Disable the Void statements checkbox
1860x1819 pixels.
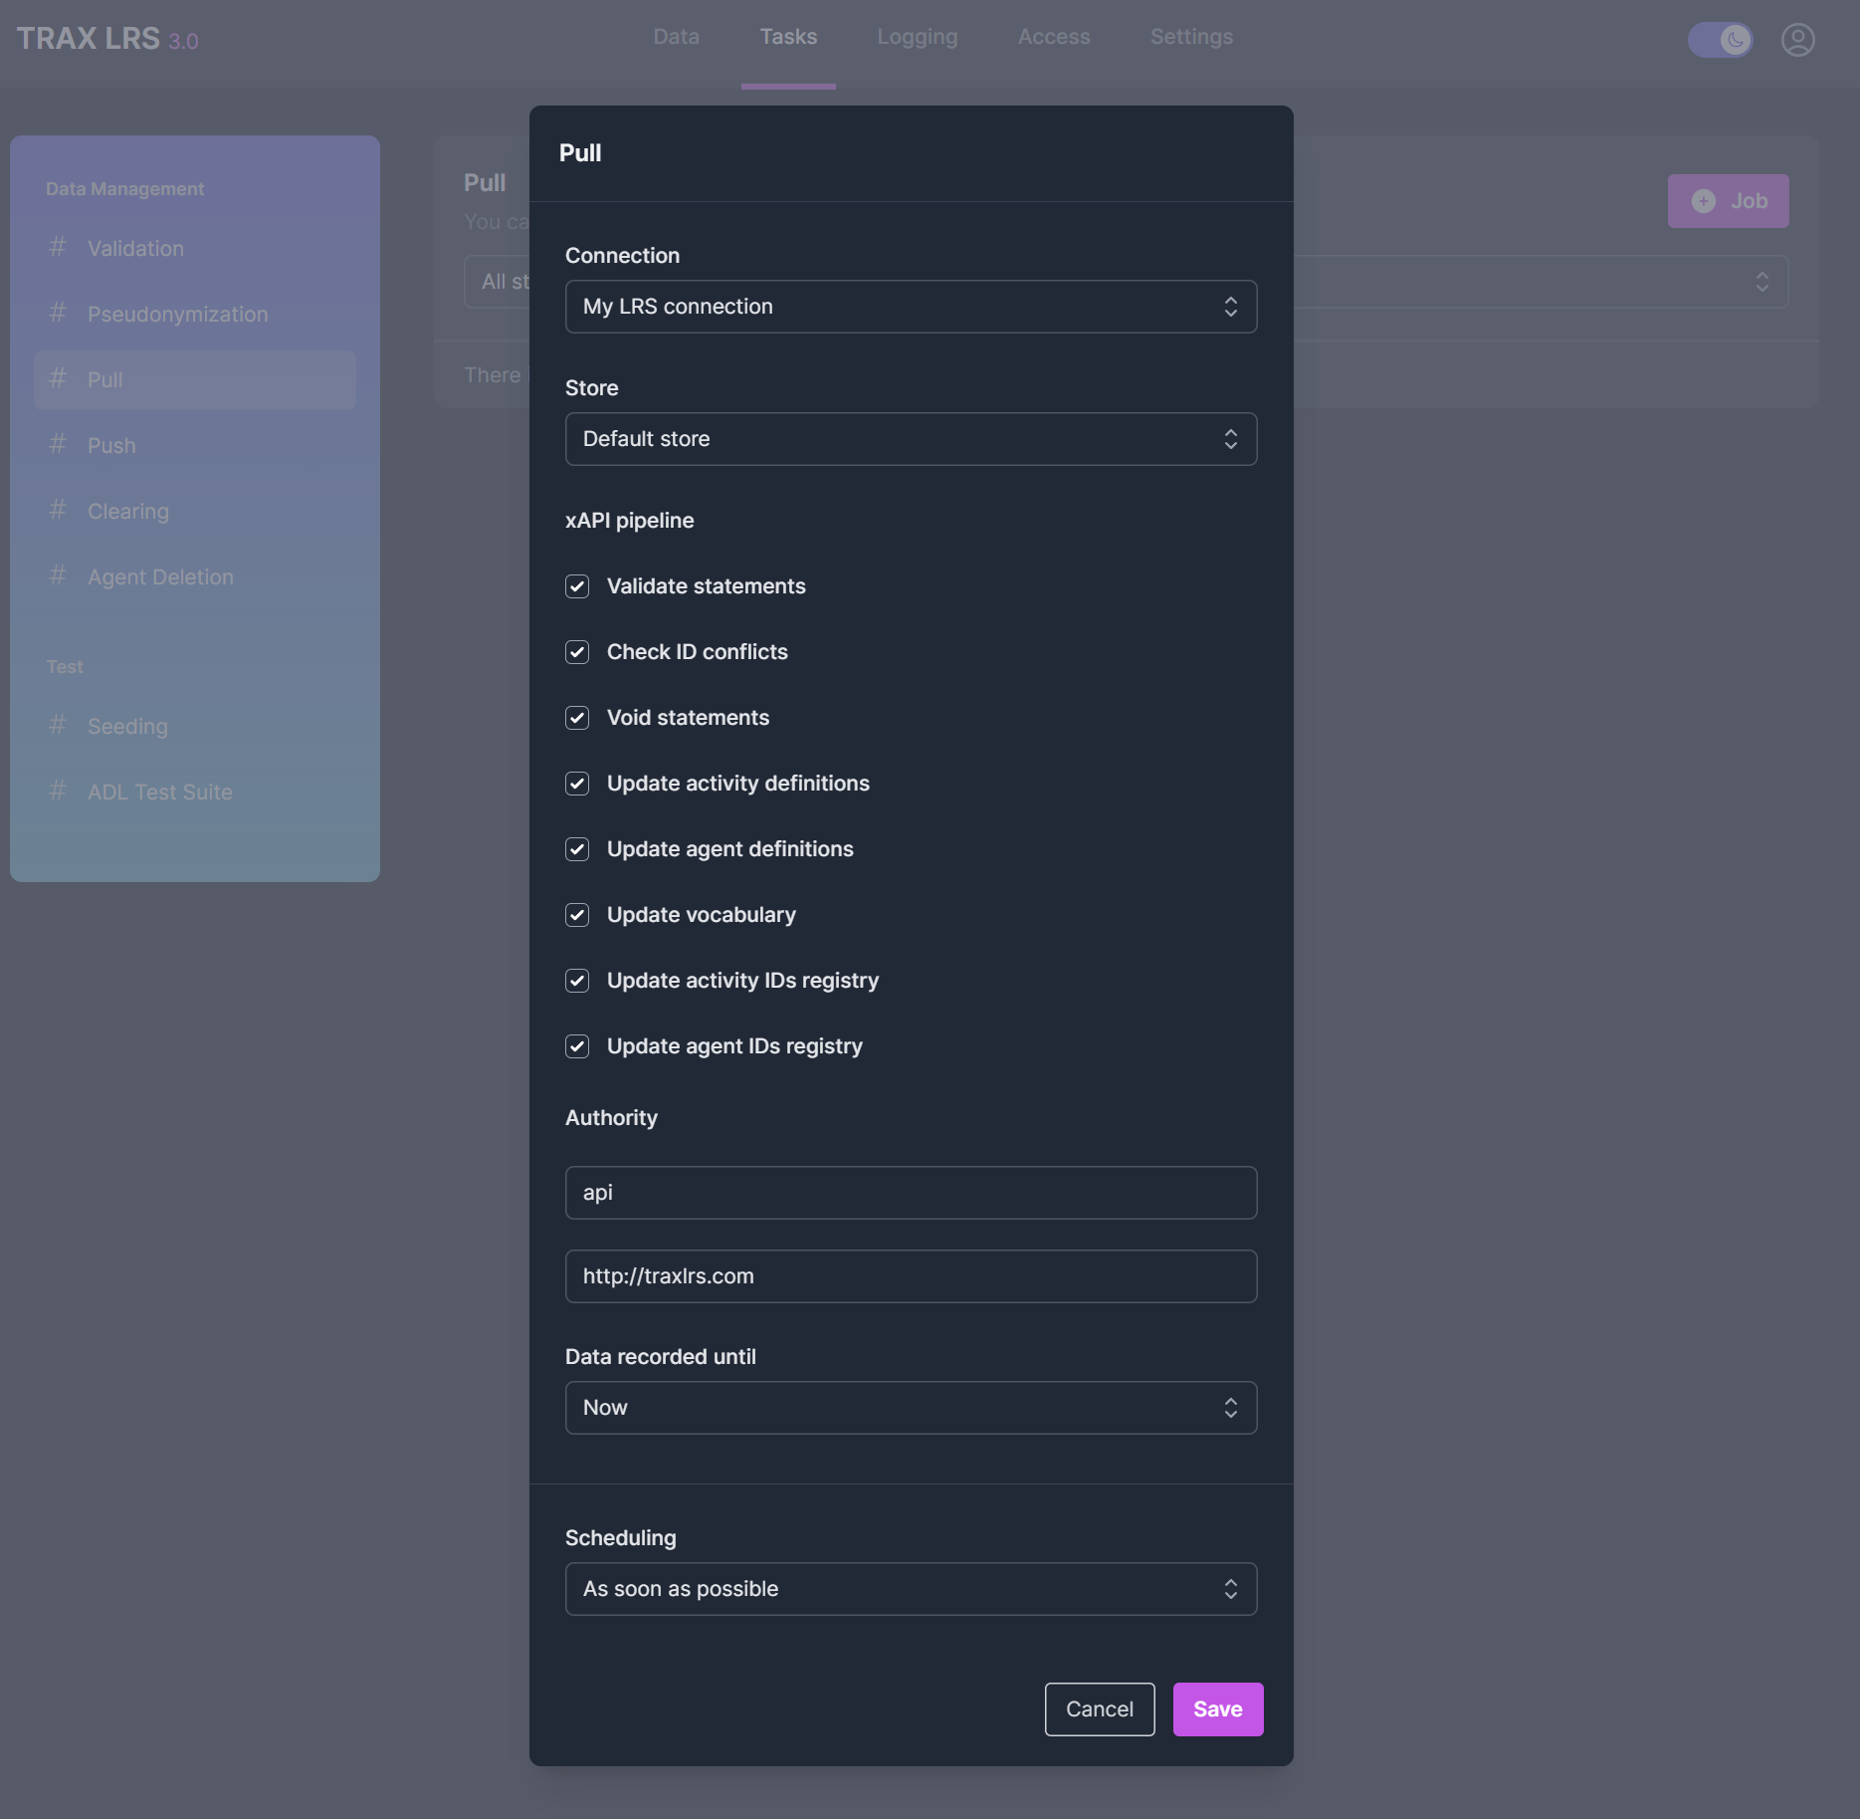coord(577,718)
